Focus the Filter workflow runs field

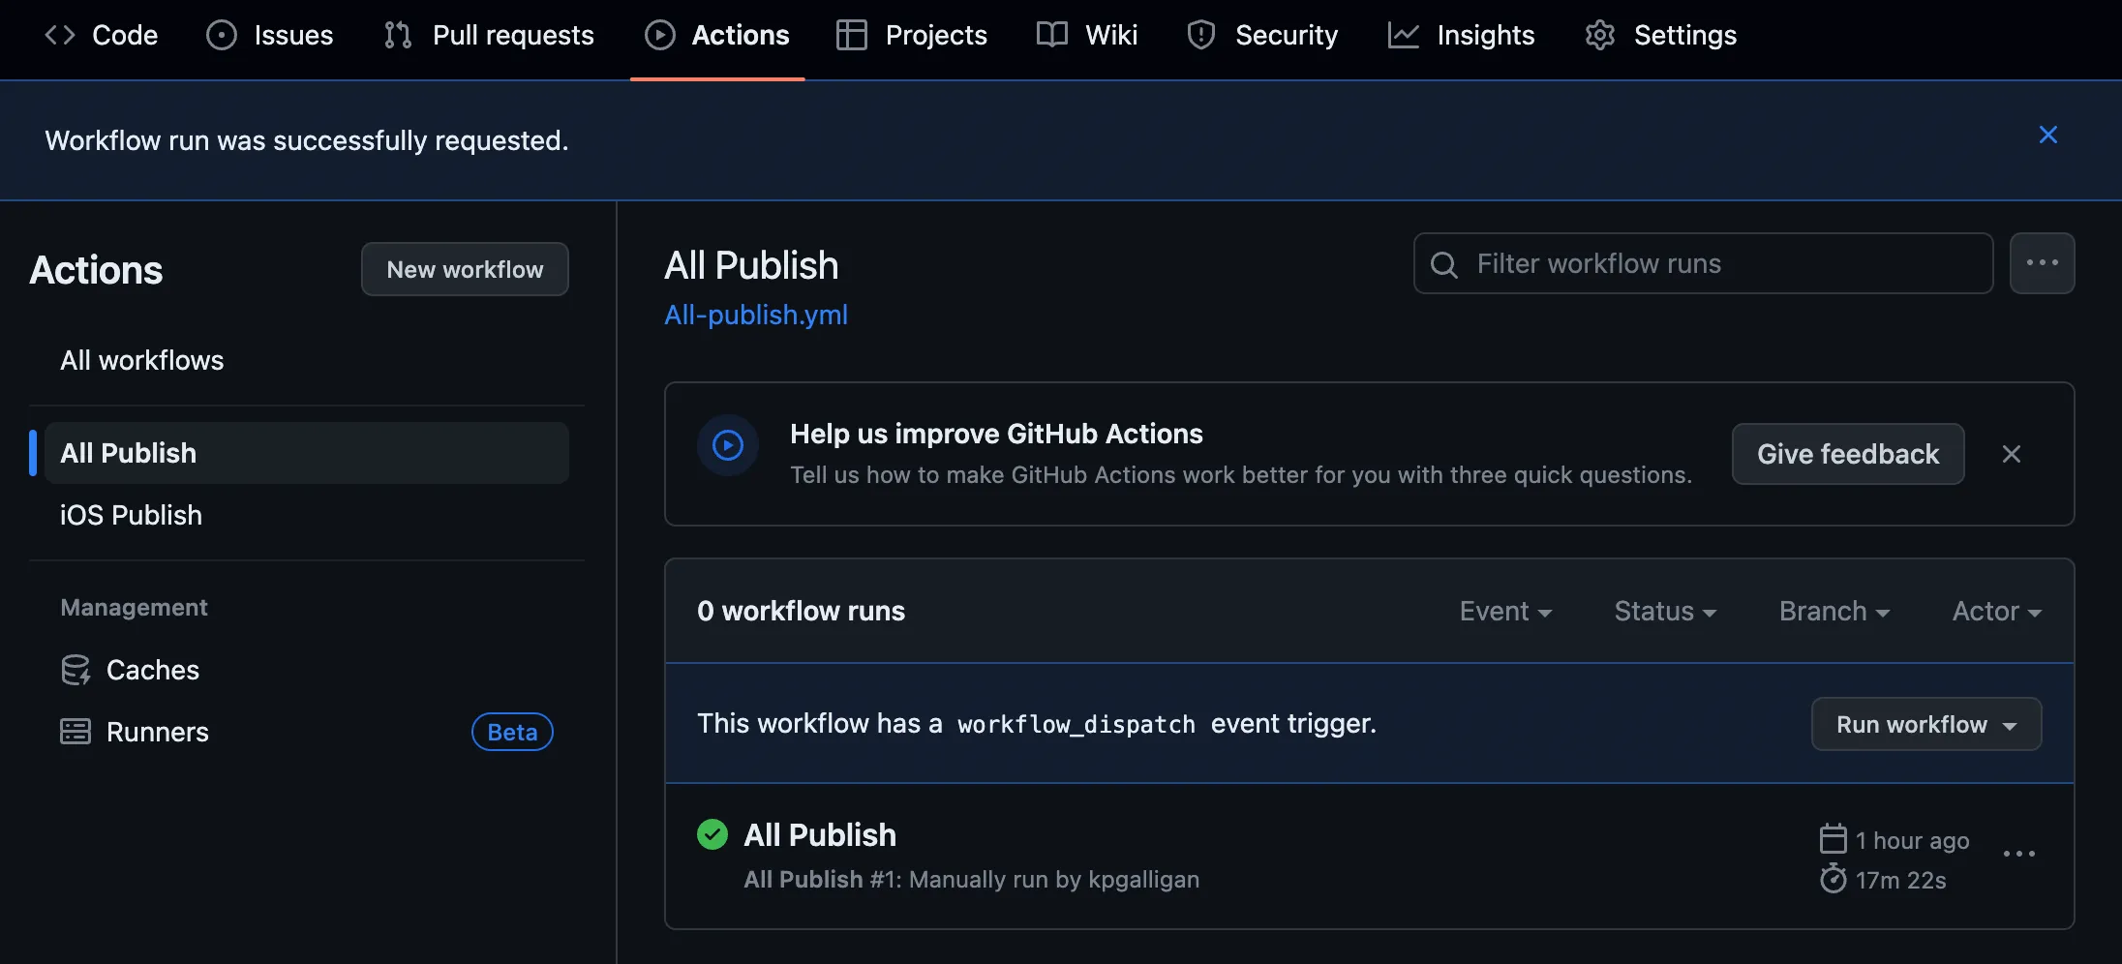pyautogui.click(x=1704, y=263)
